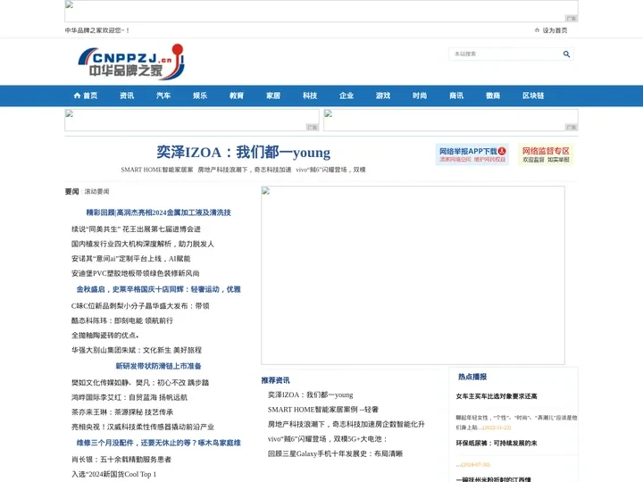The width and height of the screenshot is (643, 482).
Task: Open recommended item SMART HOME智能家居案例 --轻奢
Action: click(x=323, y=410)
